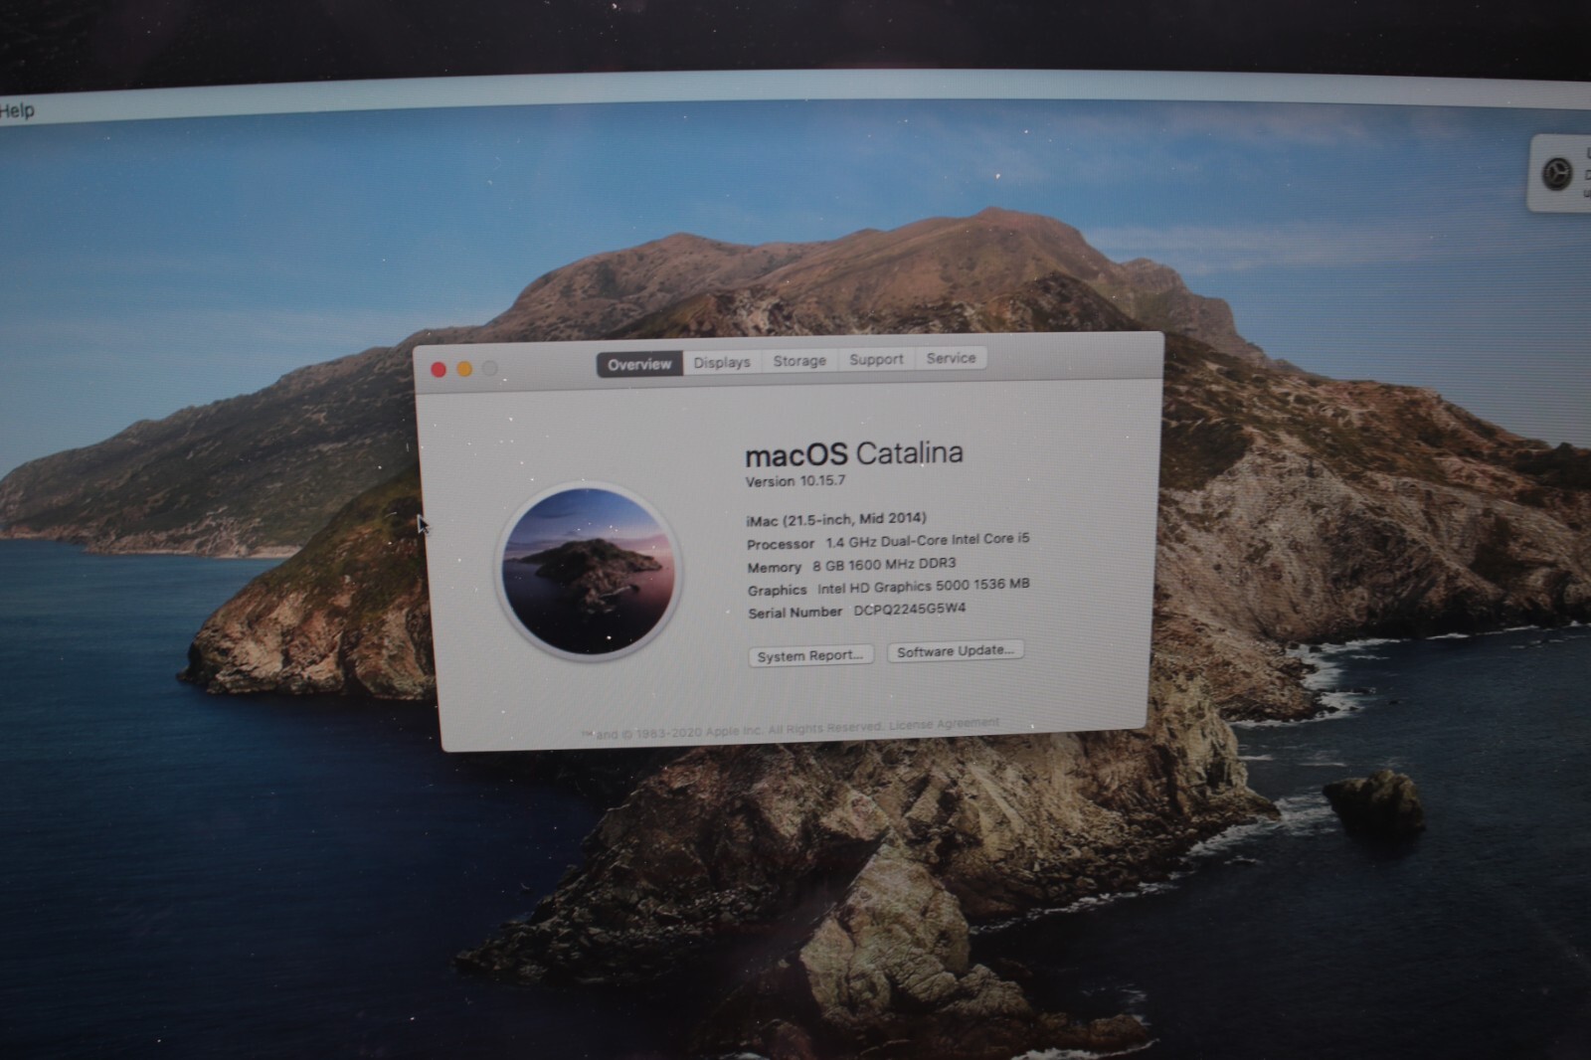The image size is (1591, 1060).
Task: Click the '1.4 GHz Dual-Core Intel Core i5' value
Action: [x=928, y=541]
